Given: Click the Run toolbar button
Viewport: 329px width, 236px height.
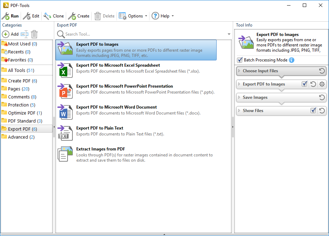Looking at the screenshot, I should coord(10,16).
